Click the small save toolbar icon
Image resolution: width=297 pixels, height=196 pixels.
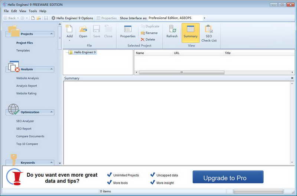(x=46, y=18)
